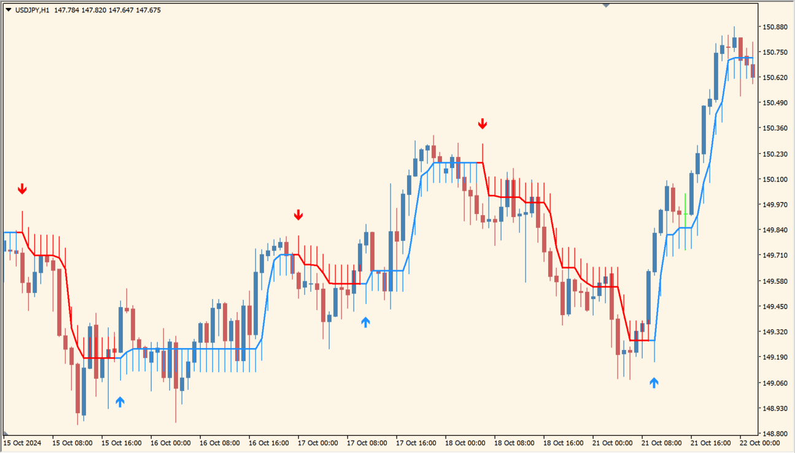Click the high price value 147.820

(x=93, y=10)
